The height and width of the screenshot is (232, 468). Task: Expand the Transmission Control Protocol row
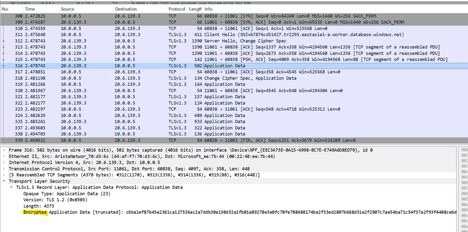[x=4, y=169]
